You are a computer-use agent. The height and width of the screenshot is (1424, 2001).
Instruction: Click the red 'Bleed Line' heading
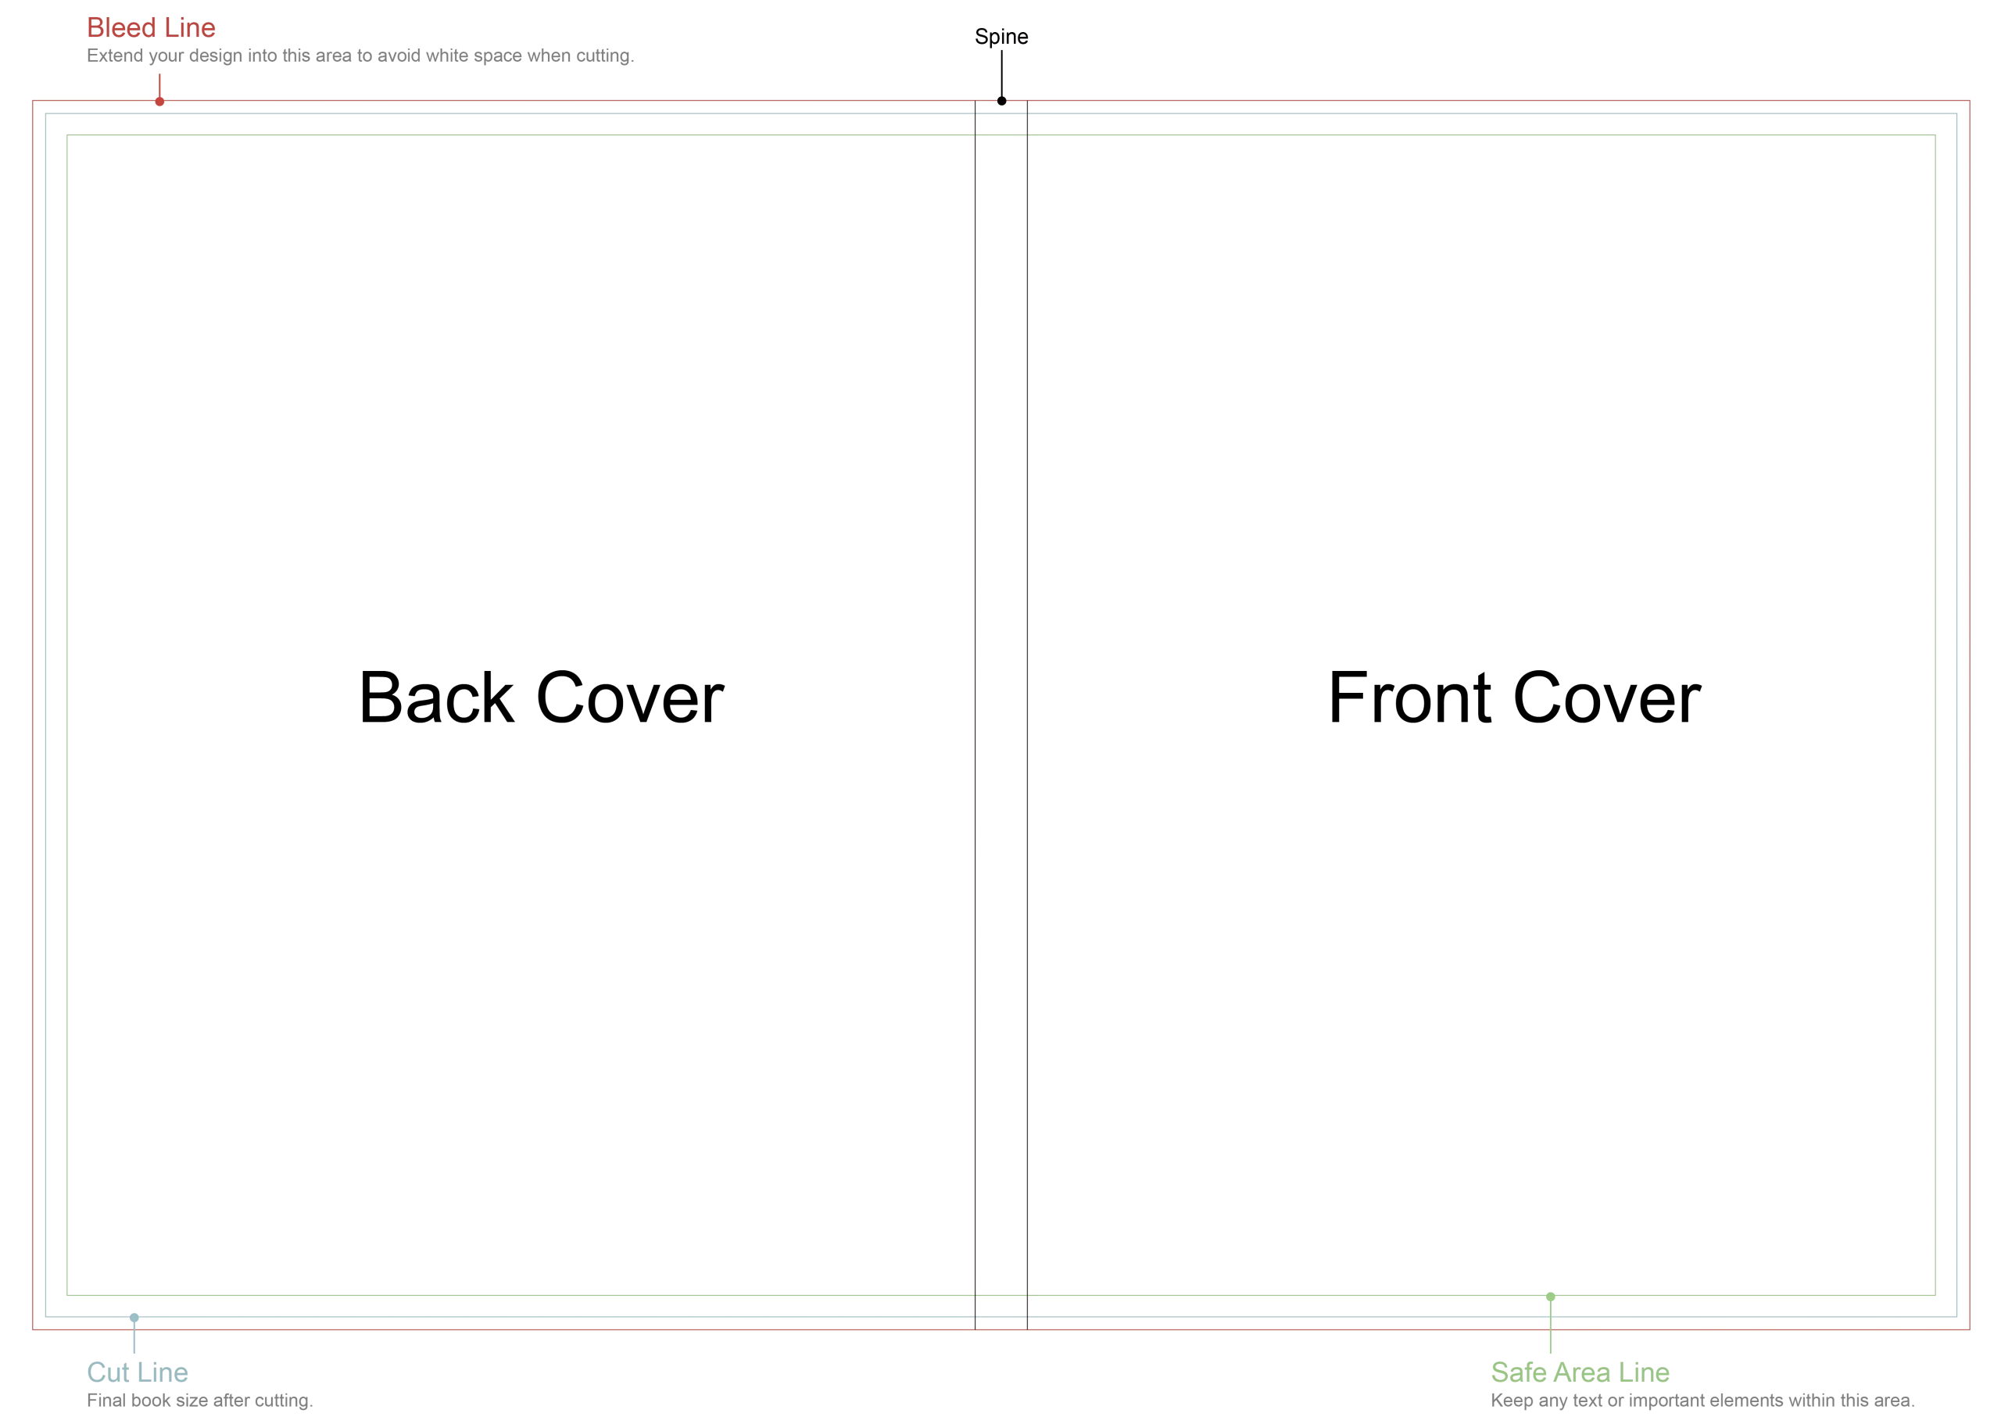(152, 27)
